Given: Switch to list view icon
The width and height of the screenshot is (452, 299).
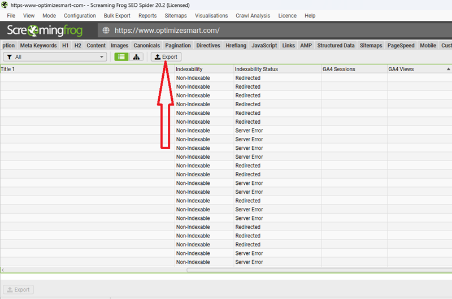Looking at the screenshot, I should (x=121, y=57).
